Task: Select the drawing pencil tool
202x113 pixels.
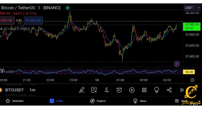Action: point(82,90)
